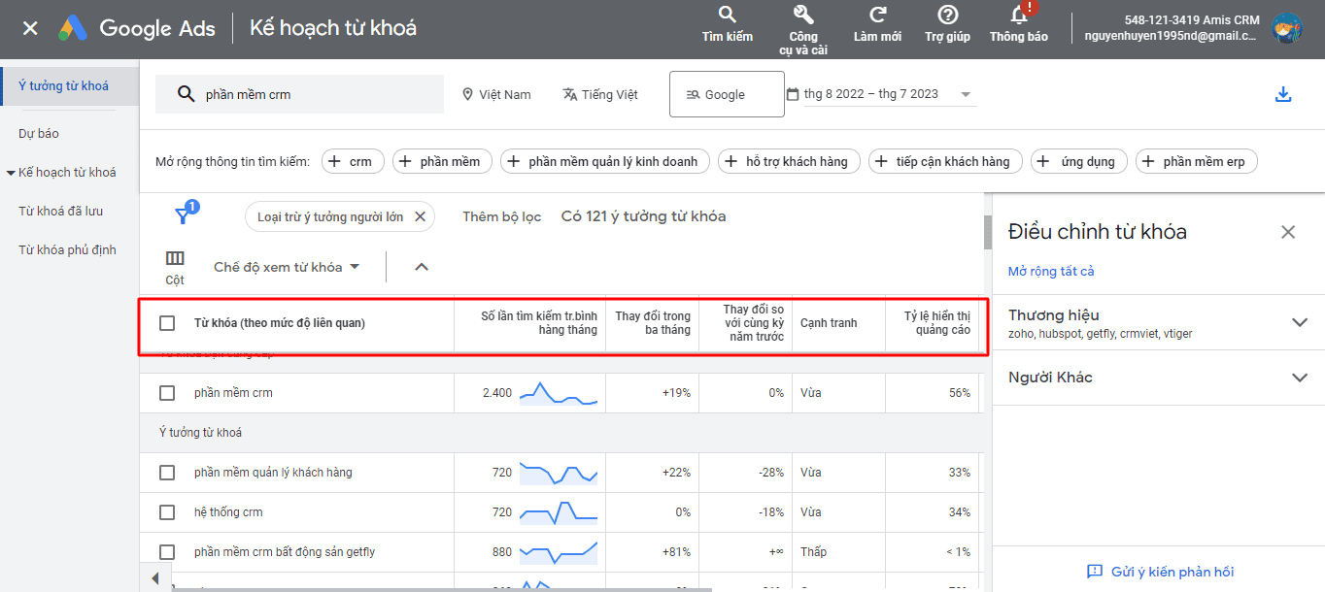Tick the checkbox for hệ thống crm
Viewport: 1325px width, 592px height.
click(167, 512)
